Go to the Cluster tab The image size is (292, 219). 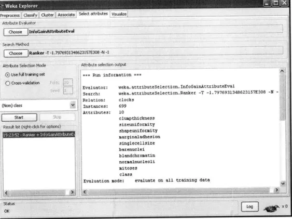47,15
